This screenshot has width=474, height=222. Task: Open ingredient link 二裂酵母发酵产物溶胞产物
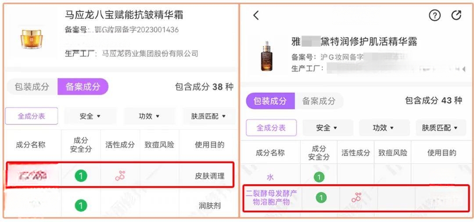coord(271,197)
